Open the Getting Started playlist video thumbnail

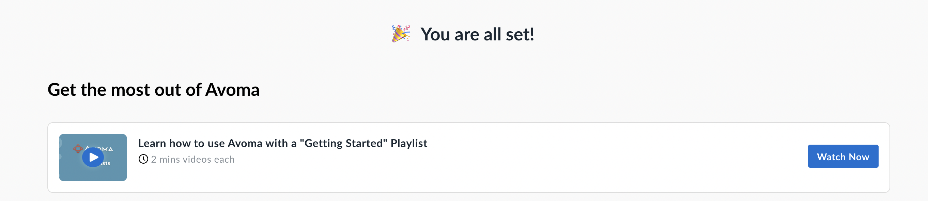(x=93, y=157)
